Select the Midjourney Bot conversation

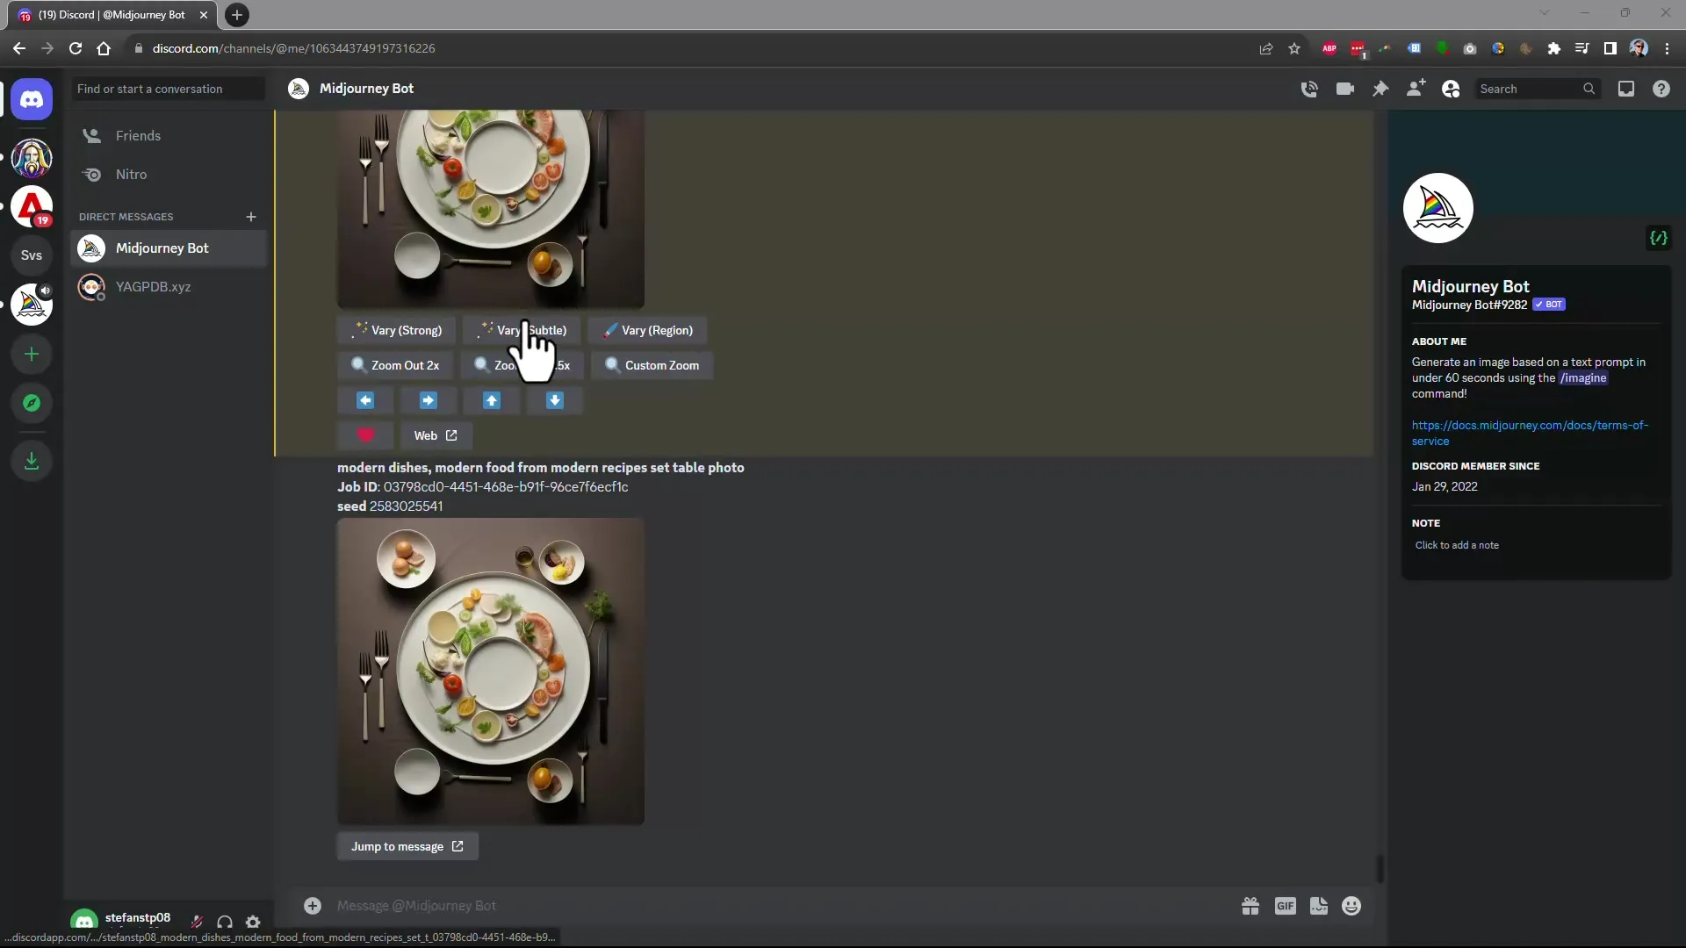click(x=162, y=248)
